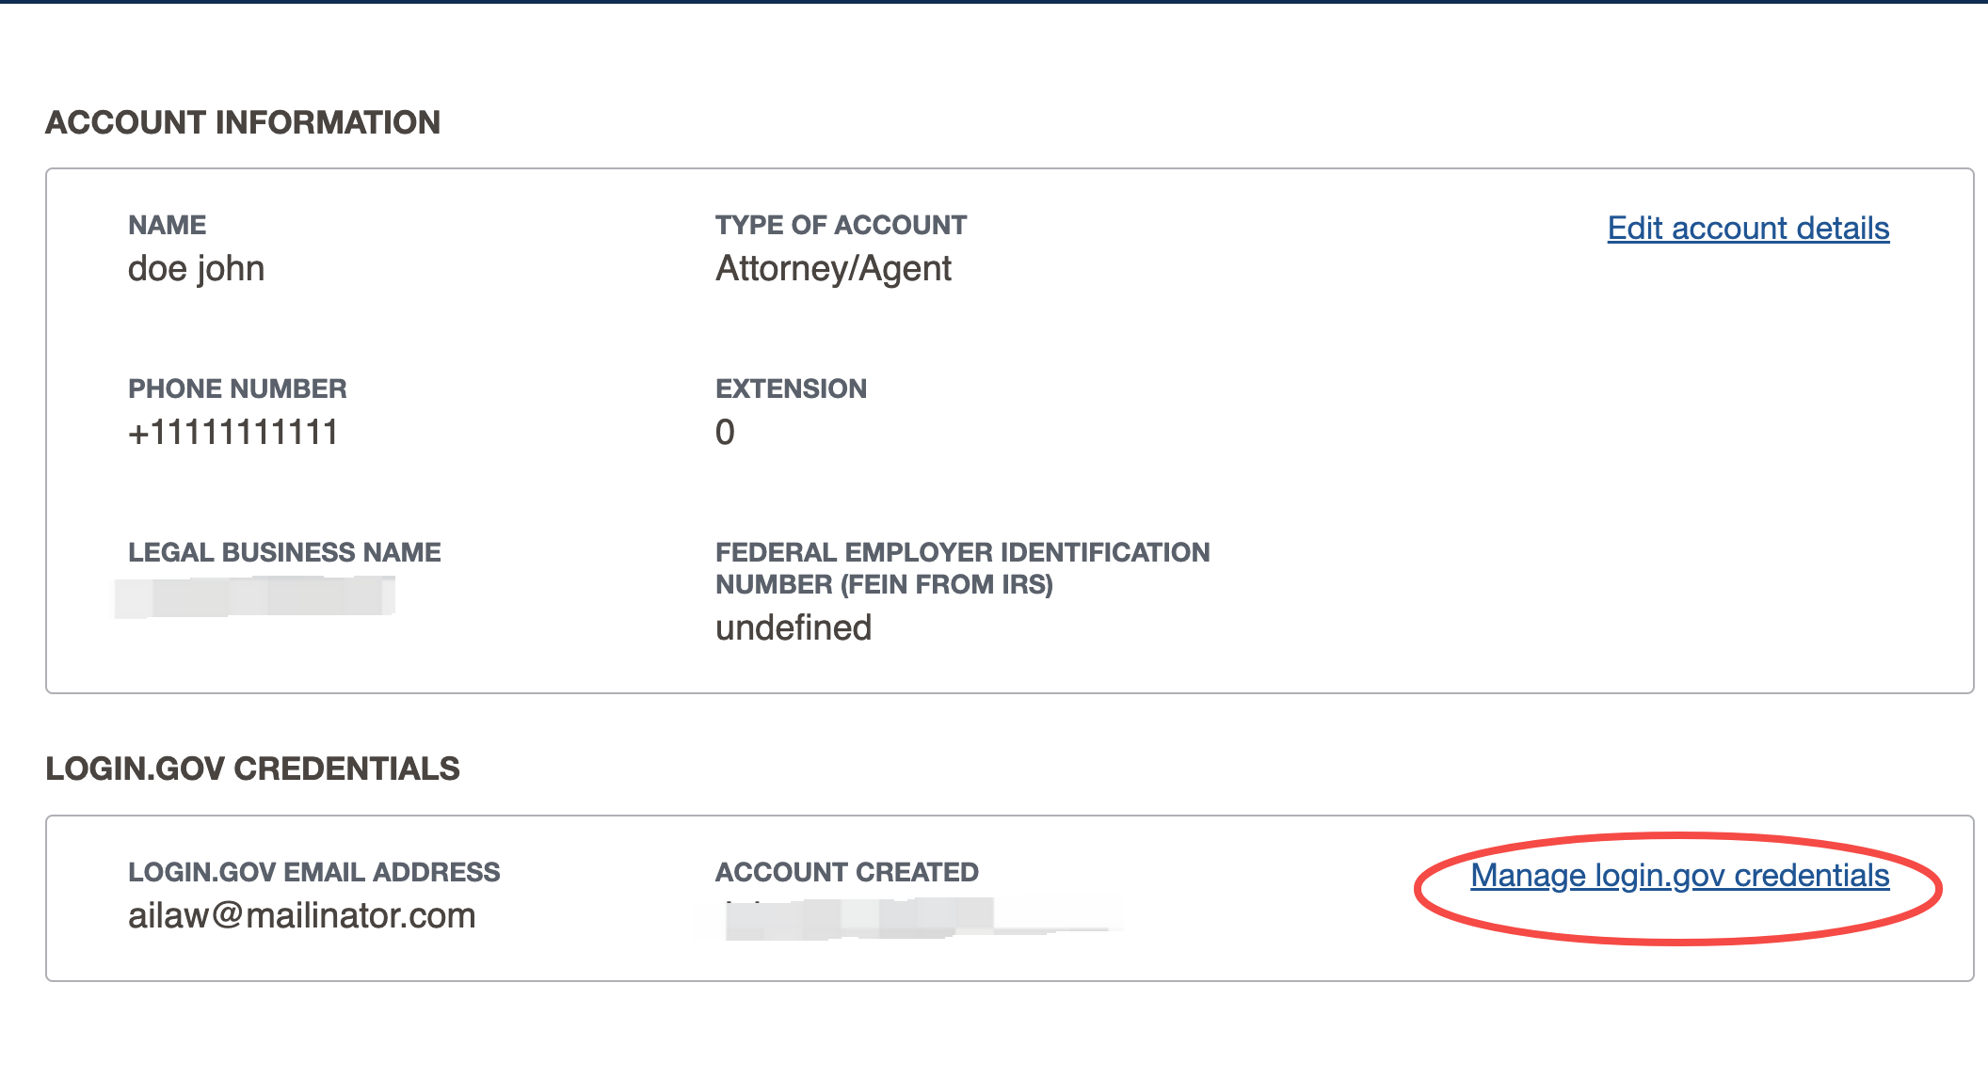1988x1078 pixels.
Task: Click the Federal Employer Identification Number label
Action: 962,568
